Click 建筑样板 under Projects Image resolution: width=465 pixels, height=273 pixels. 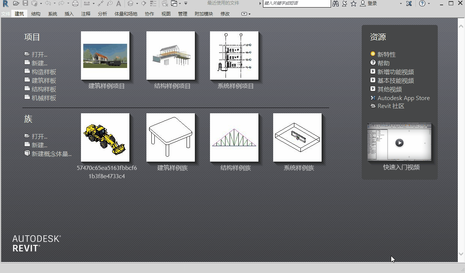(44, 80)
